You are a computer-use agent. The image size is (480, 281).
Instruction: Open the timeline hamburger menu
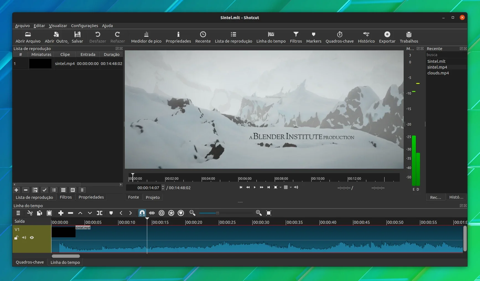18,213
